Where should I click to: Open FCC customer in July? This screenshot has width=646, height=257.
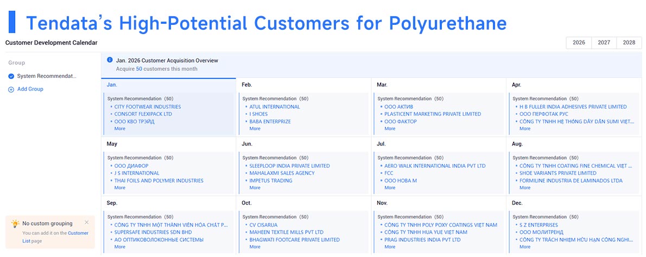(x=389, y=173)
